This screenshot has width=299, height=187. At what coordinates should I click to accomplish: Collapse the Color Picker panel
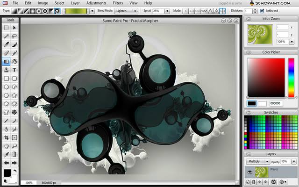(x=249, y=52)
